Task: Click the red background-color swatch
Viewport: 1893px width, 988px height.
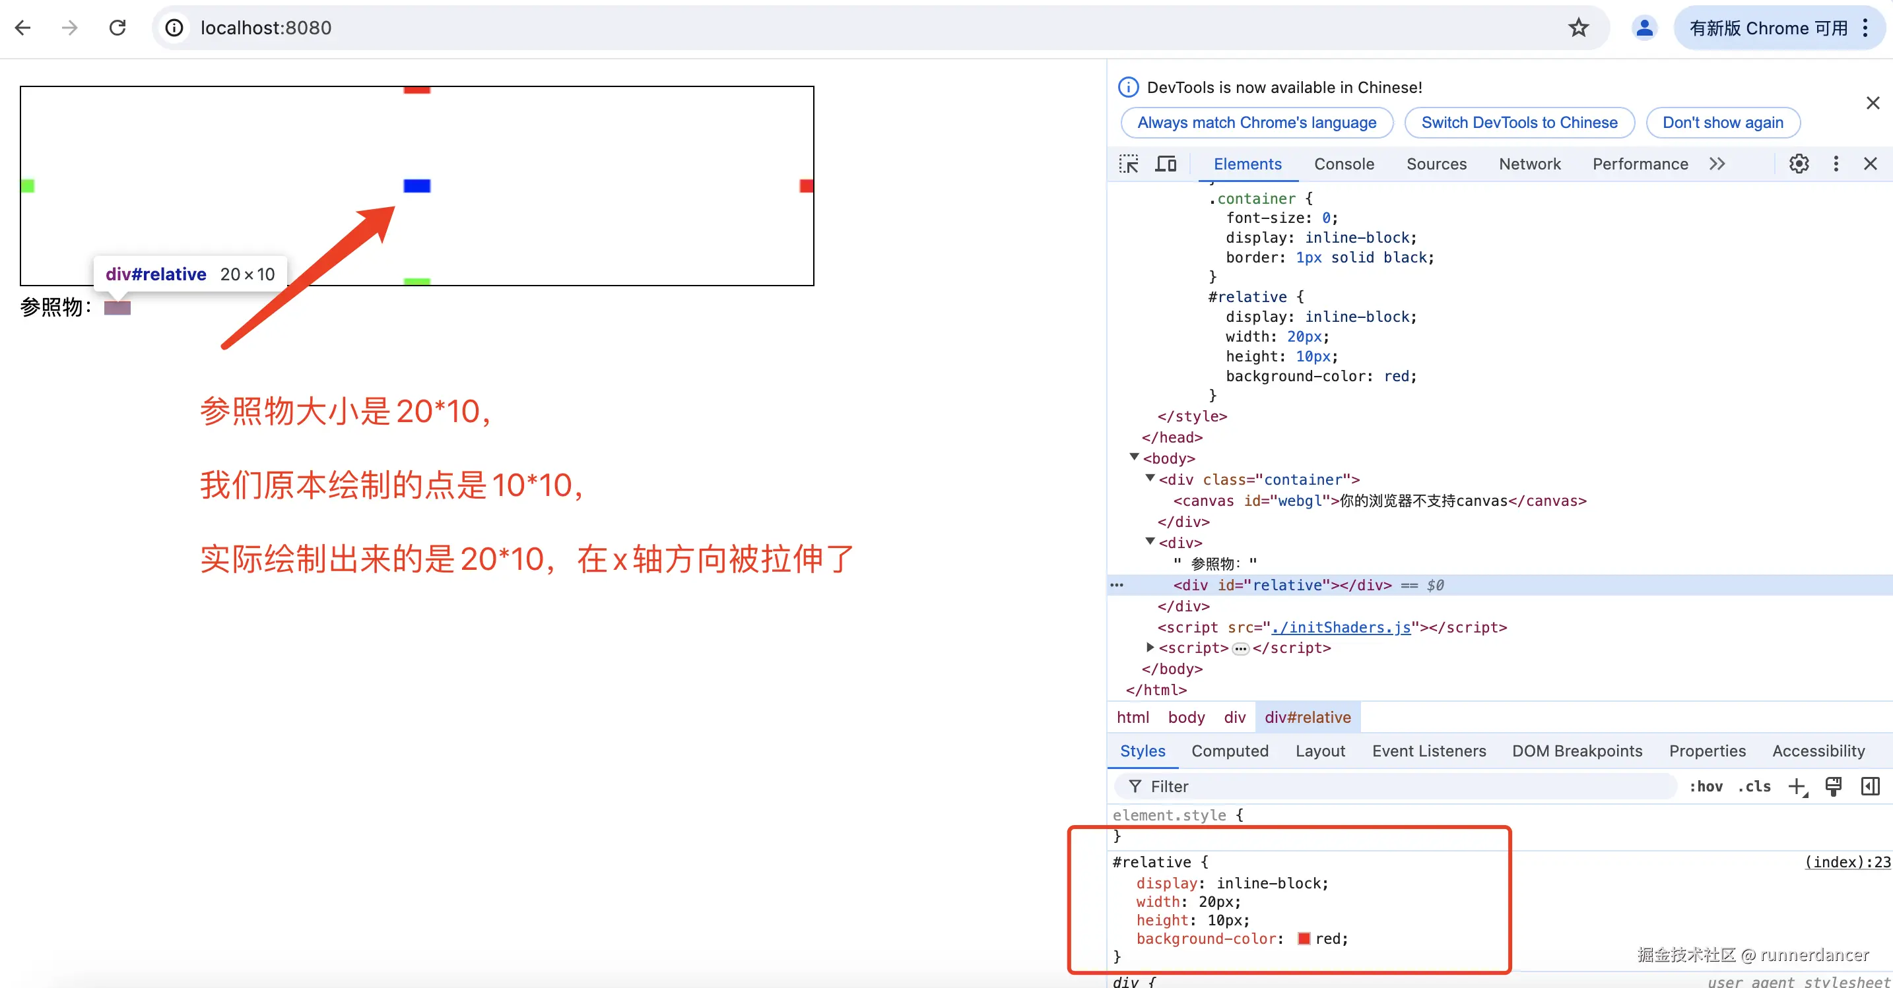Action: coord(1304,939)
